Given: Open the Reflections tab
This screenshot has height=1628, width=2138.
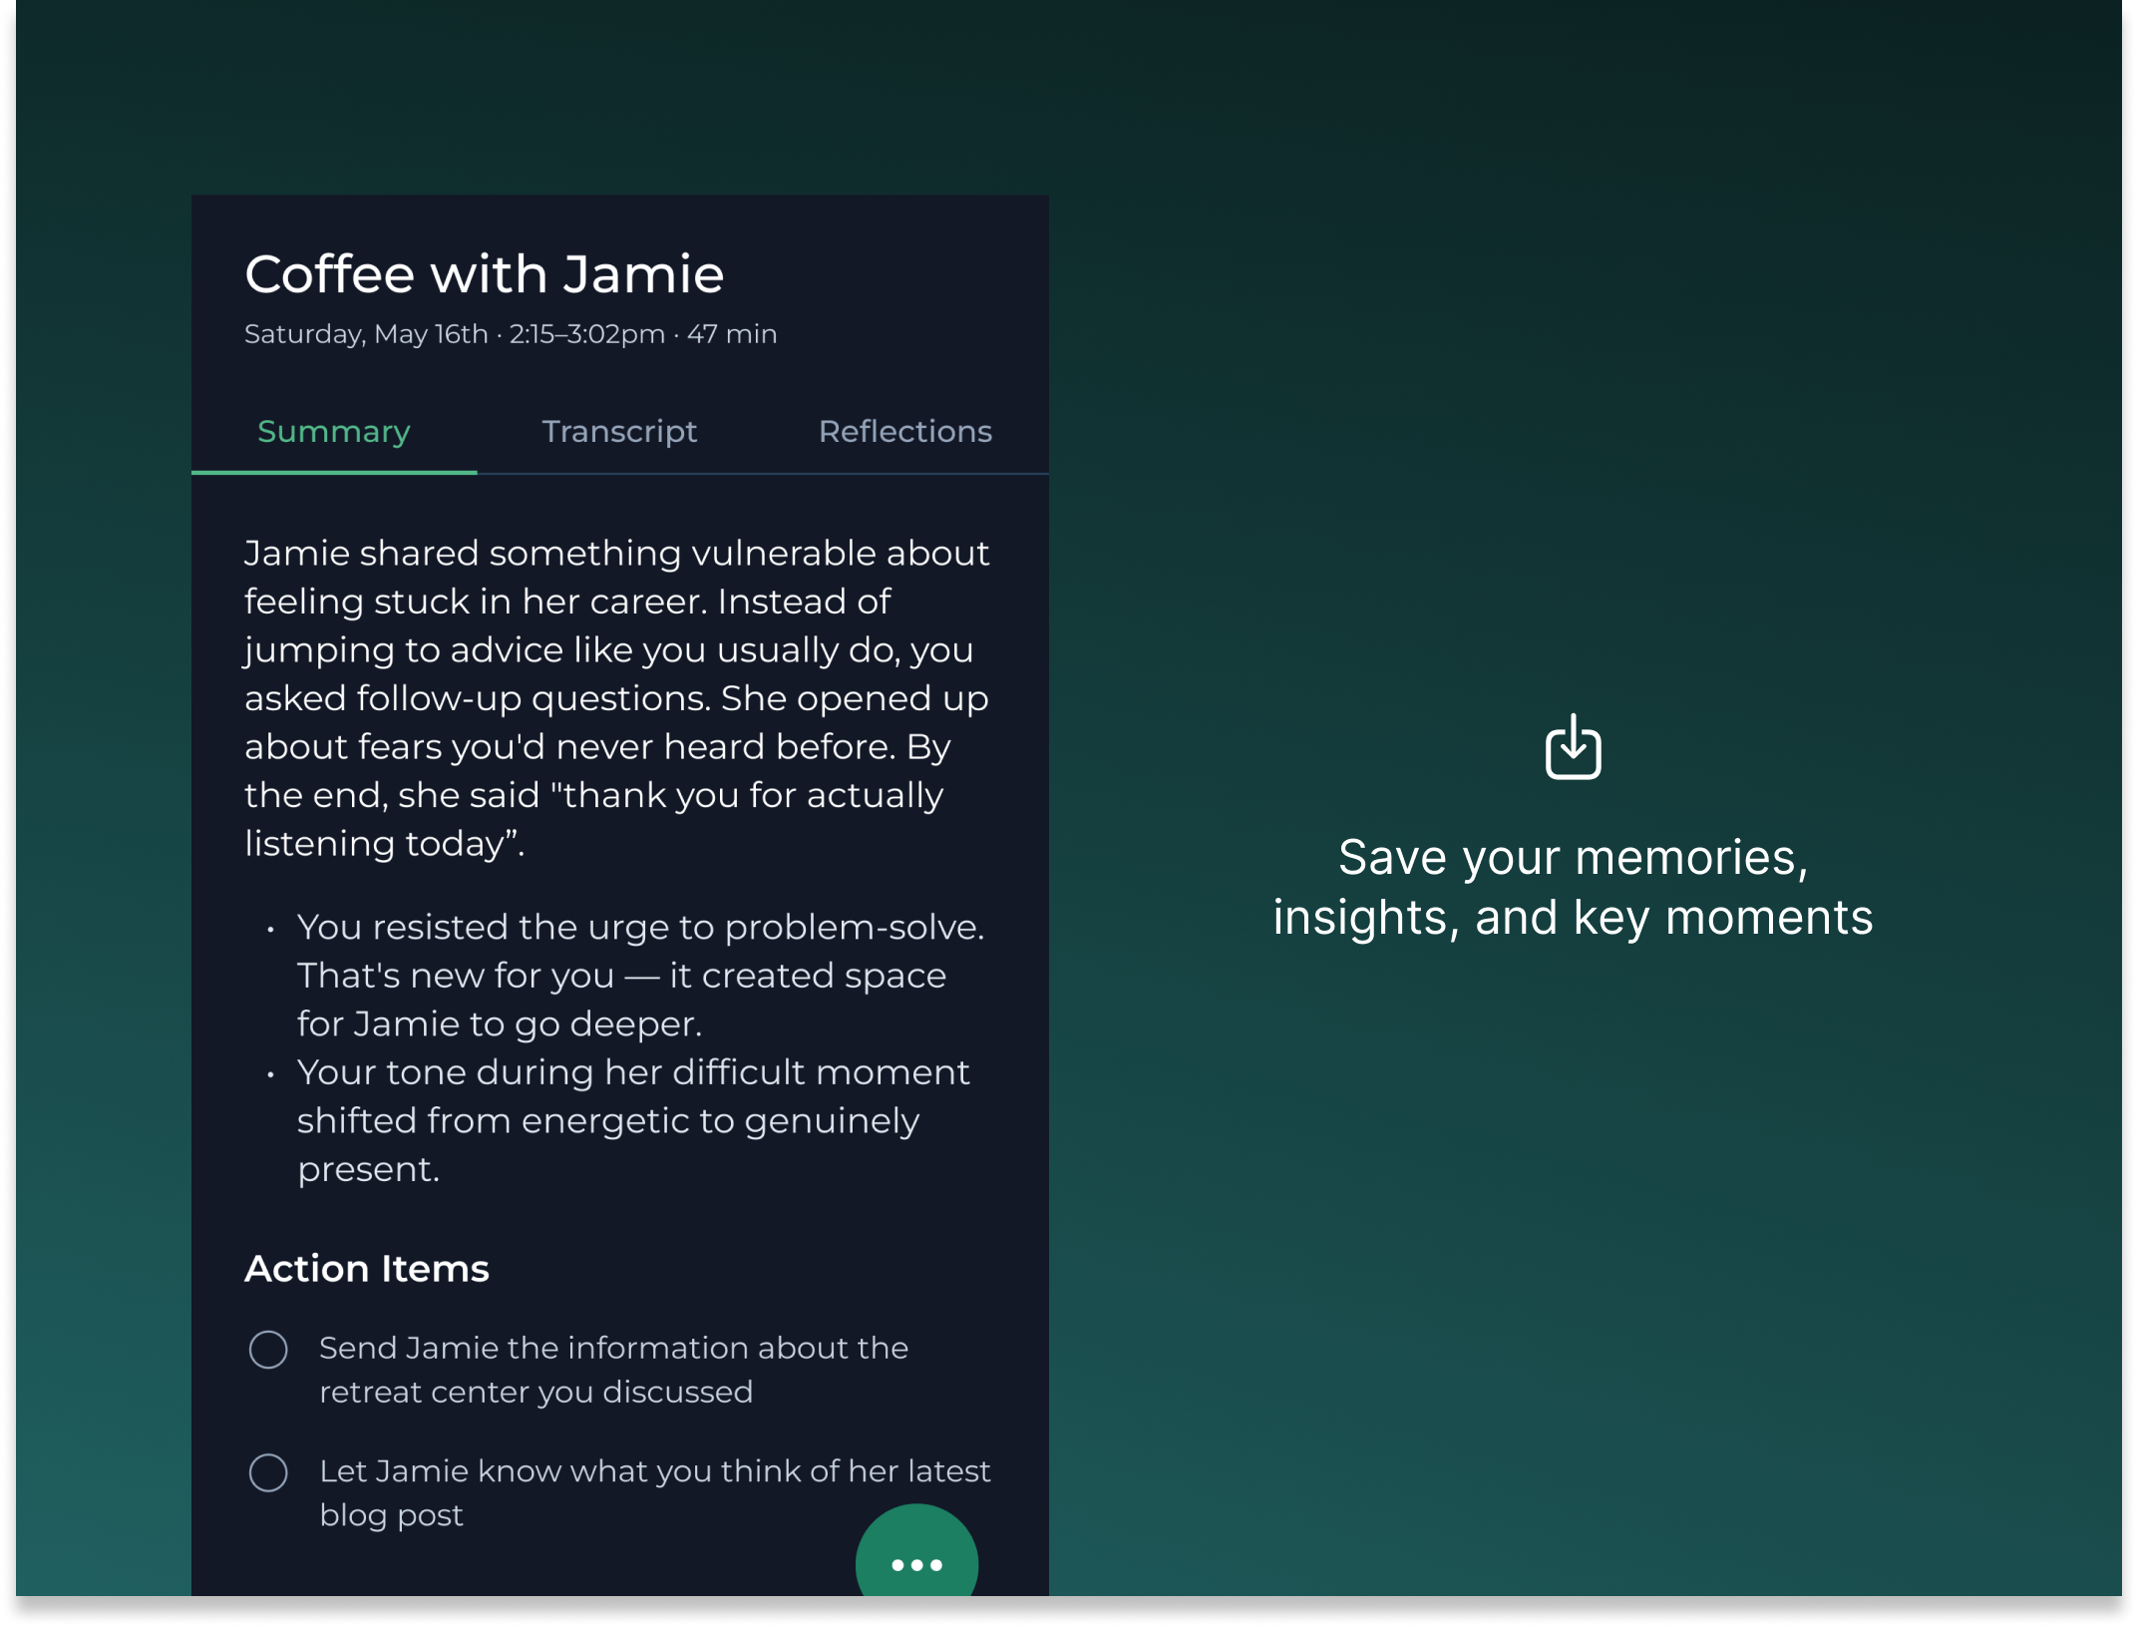Looking at the screenshot, I should point(905,432).
